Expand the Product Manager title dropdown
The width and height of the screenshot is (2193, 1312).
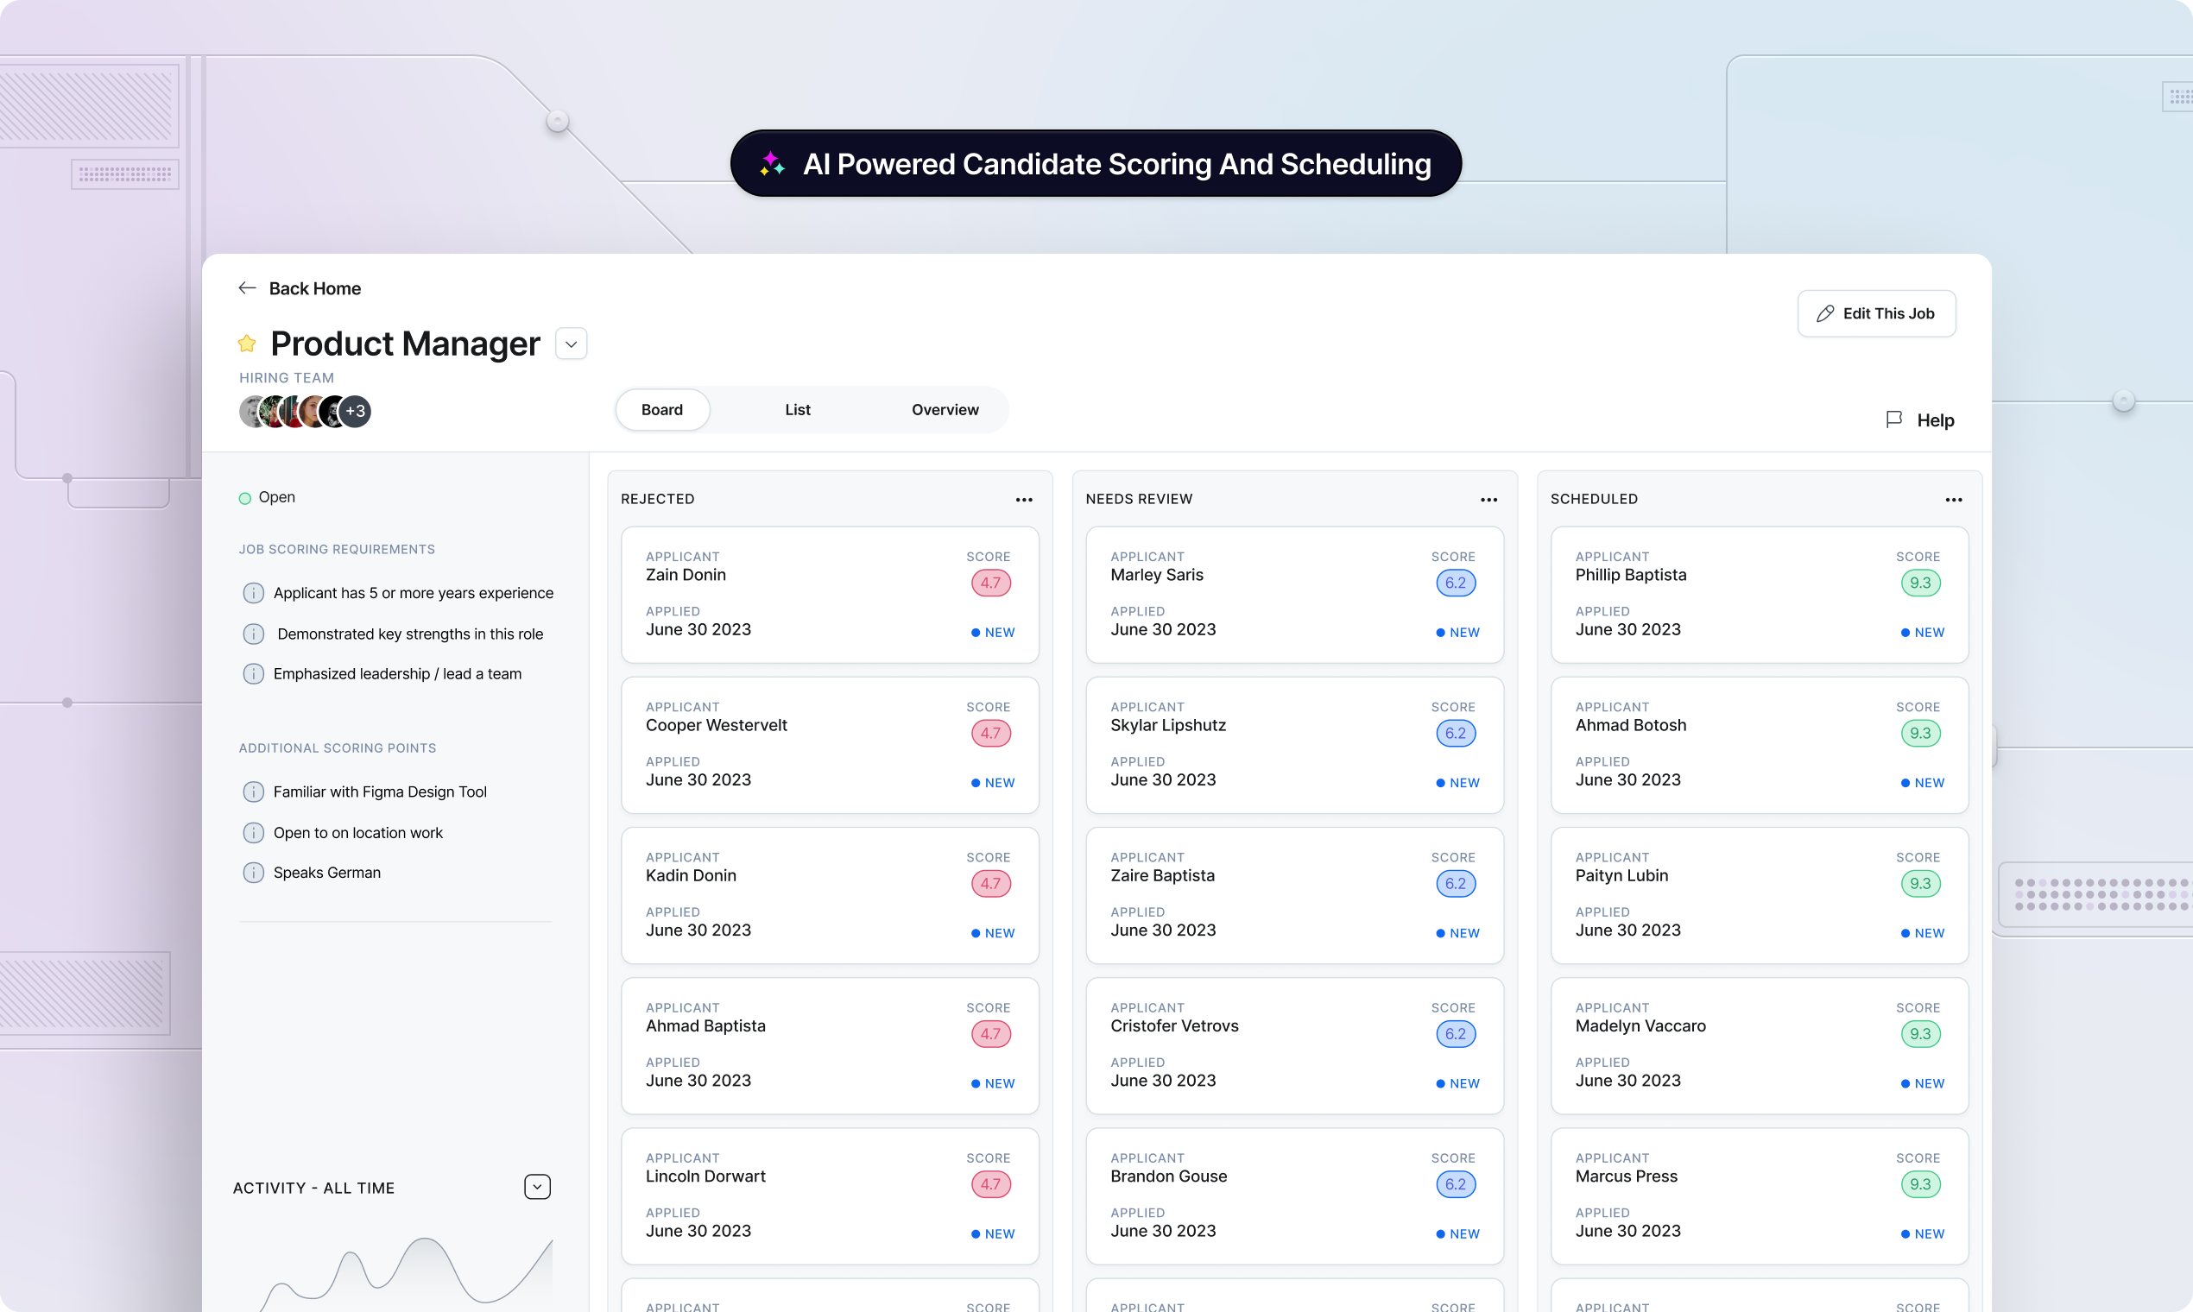[x=572, y=344]
